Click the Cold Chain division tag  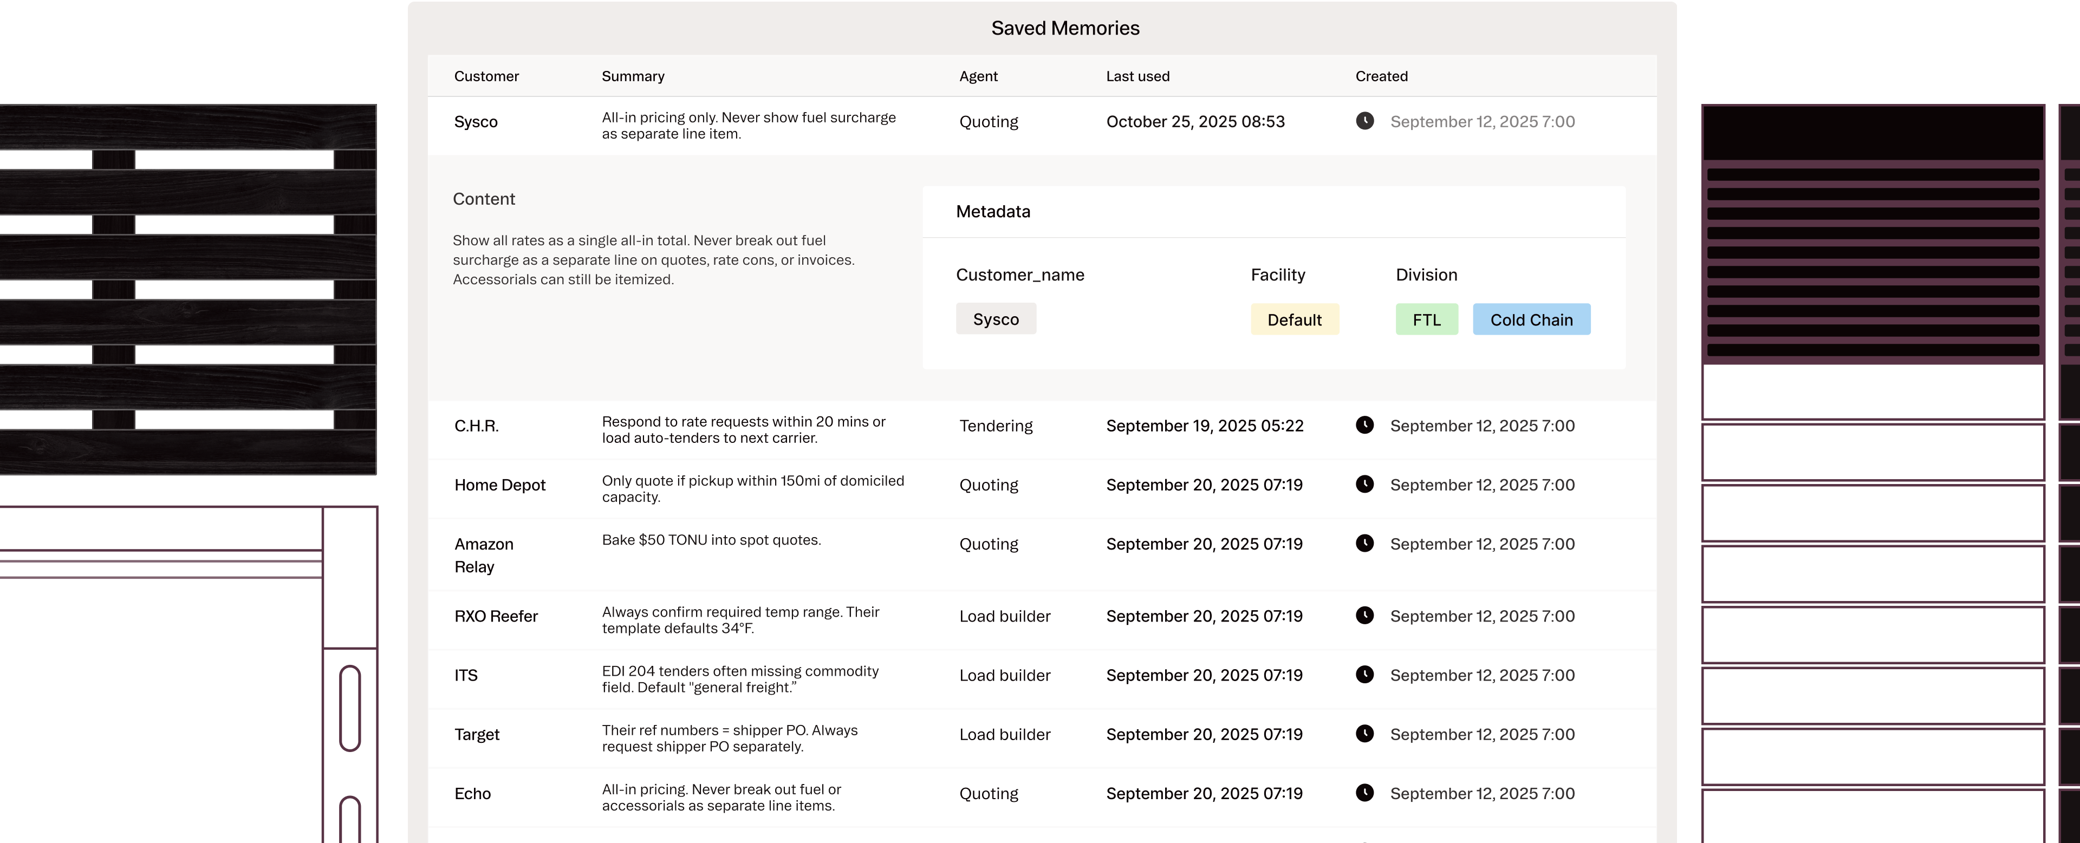click(1531, 320)
